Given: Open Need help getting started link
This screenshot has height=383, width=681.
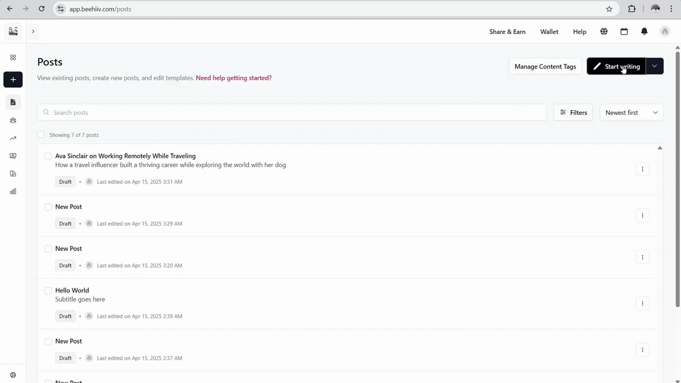Looking at the screenshot, I should [x=234, y=78].
